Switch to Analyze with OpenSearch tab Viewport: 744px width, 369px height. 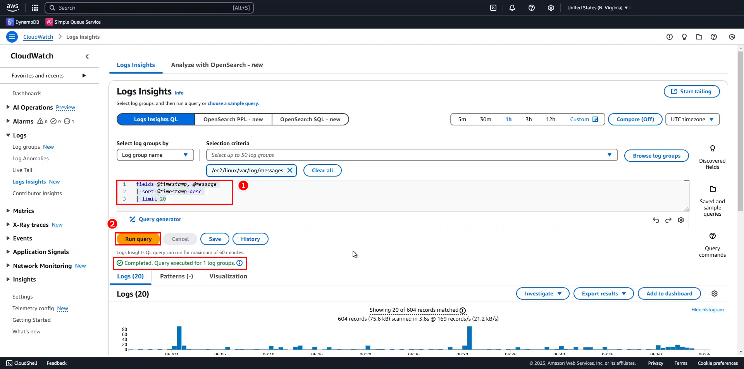217,65
